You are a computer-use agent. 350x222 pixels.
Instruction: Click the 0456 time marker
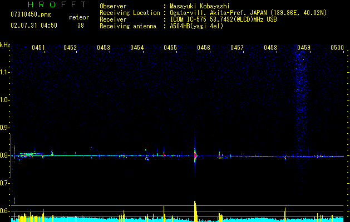[x=204, y=48]
